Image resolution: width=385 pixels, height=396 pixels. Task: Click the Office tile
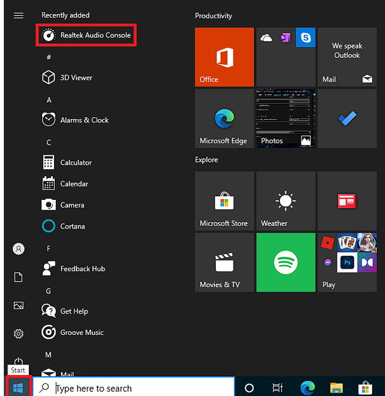coord(224,57)
